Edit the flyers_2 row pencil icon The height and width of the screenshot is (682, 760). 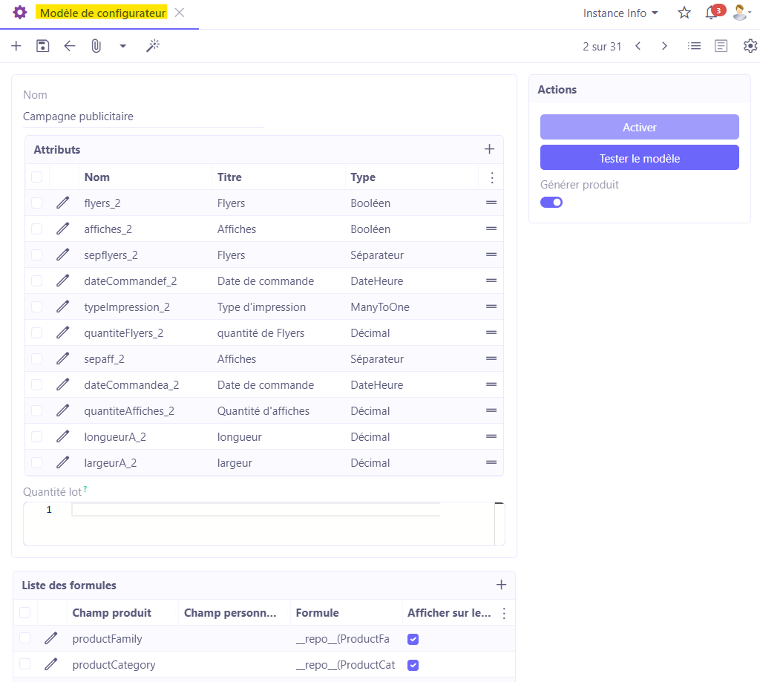point(62,203)
